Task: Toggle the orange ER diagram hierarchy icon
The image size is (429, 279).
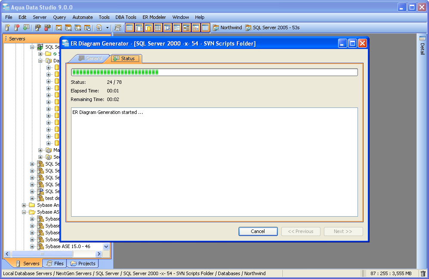Action: point(187,28)
